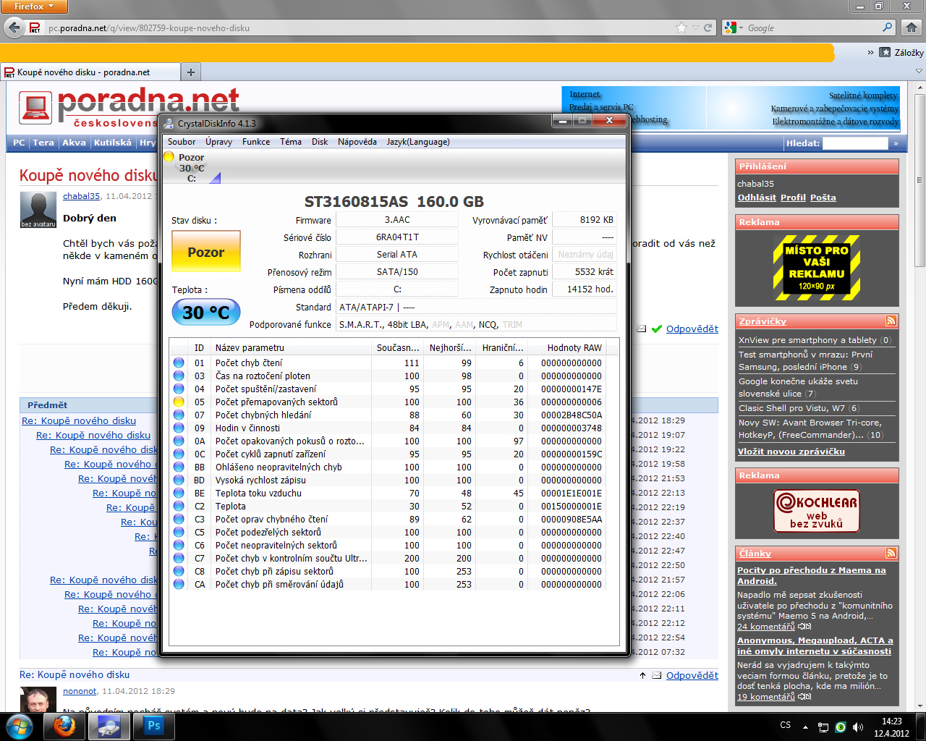Image resolution: width=926 pixels, height=741 pixels.
Task: Click the green checkmark near upper Odpovědět
Action: (x=657, y=329)
